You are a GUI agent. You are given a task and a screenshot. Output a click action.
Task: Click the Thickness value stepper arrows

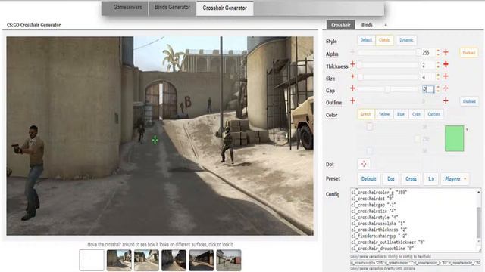(x=438, y=65)
